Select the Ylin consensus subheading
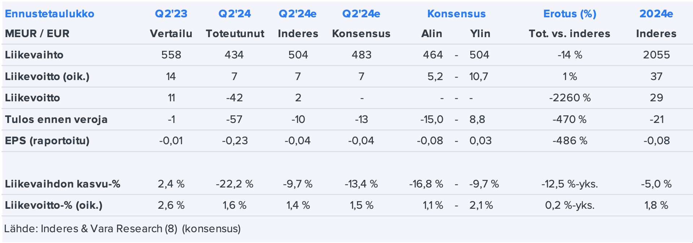The width and height of the screenshot is (693, 243). [480, 34]
